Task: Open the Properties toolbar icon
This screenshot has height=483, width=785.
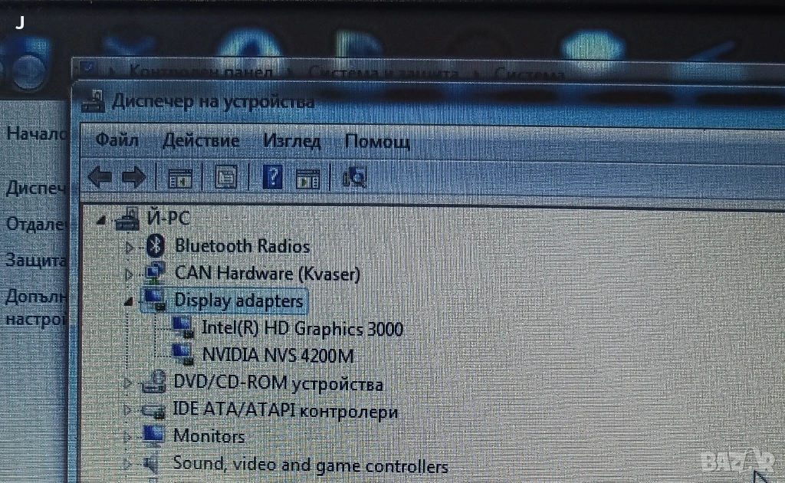Action: coord(225,178)
